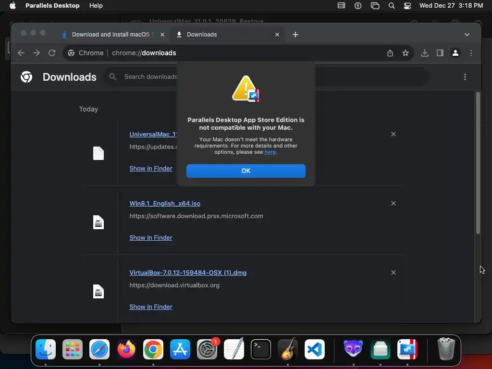Open the Downloads page more actions menu
492x369 pixels.
(465, 77)
